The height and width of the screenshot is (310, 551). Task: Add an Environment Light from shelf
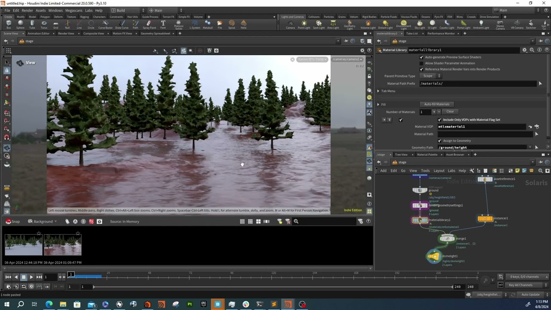coord(403,25)
